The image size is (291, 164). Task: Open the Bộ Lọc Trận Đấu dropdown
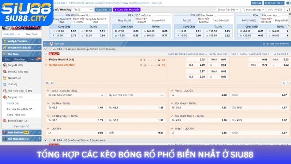pyautogui.click(x=228, y=9)
